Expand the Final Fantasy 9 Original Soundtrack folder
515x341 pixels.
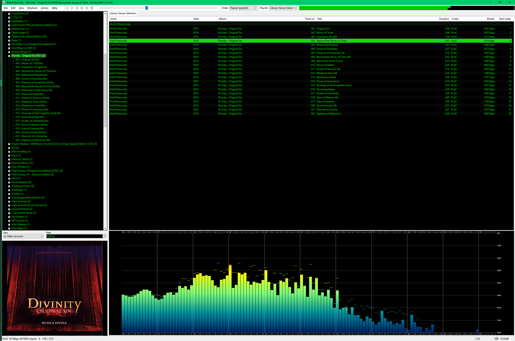(x=9, y=171)
